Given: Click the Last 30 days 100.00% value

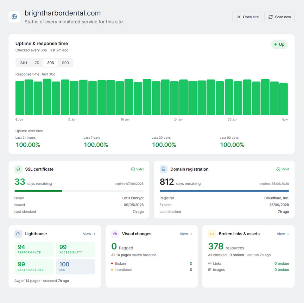Looking at the screenshot, I should click(x=164, y=145).
